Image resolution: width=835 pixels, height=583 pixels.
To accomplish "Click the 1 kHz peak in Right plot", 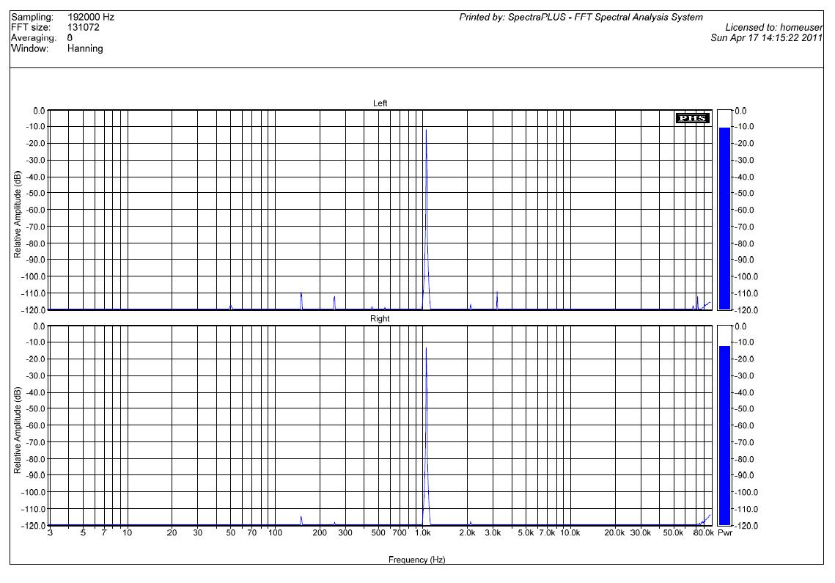I will coord(426,436).
